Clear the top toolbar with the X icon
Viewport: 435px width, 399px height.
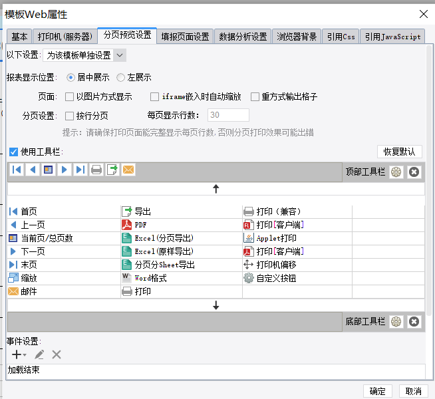(x=414, y=172)
